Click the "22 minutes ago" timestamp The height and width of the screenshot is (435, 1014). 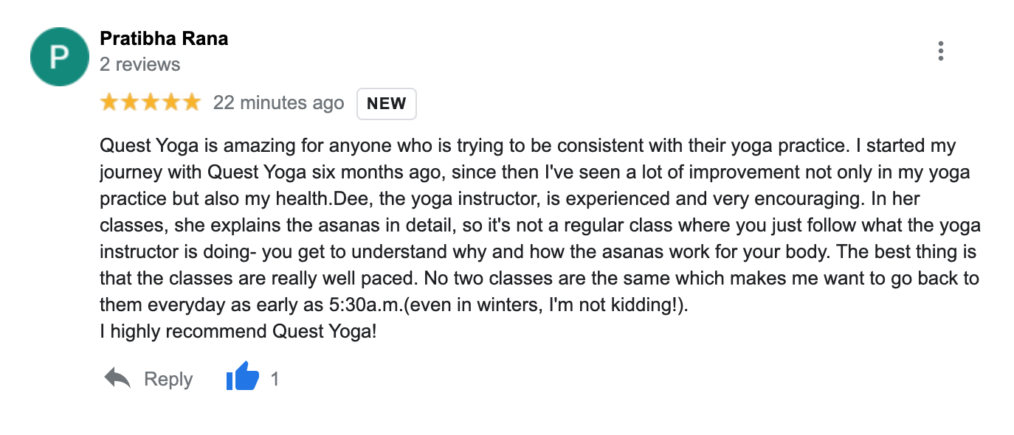pyautogui.click(x=278, y=103)
